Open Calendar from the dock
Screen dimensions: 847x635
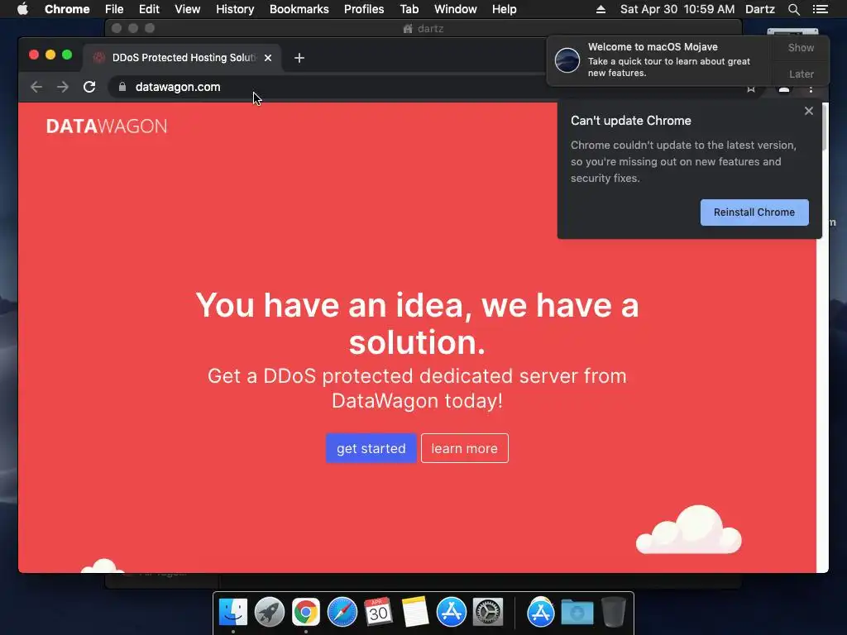coord(378,613)
